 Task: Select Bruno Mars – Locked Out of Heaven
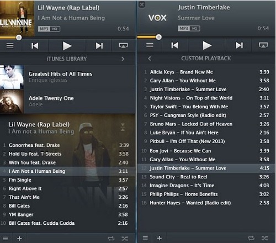[206, 124]
